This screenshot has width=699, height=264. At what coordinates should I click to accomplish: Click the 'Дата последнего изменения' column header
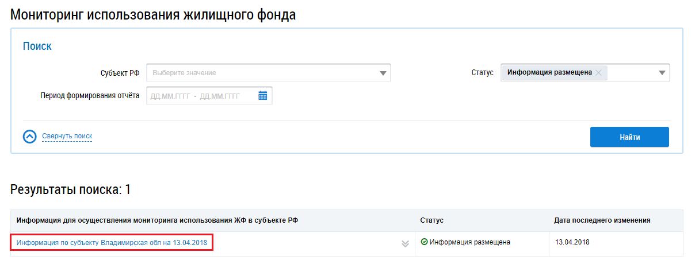(602, 220)
